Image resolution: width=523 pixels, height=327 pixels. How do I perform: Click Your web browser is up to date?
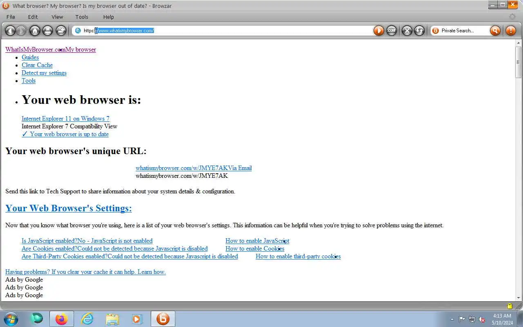(x=65, y=134)
